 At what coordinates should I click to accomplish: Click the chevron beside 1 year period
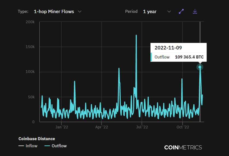[169, 11]
